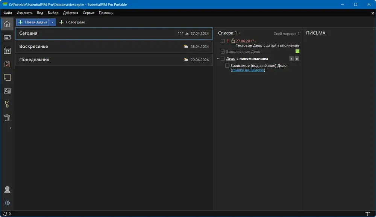Open the Mail module icon in sidebar
Screen dimensions: 376x217
coord(7,38)
